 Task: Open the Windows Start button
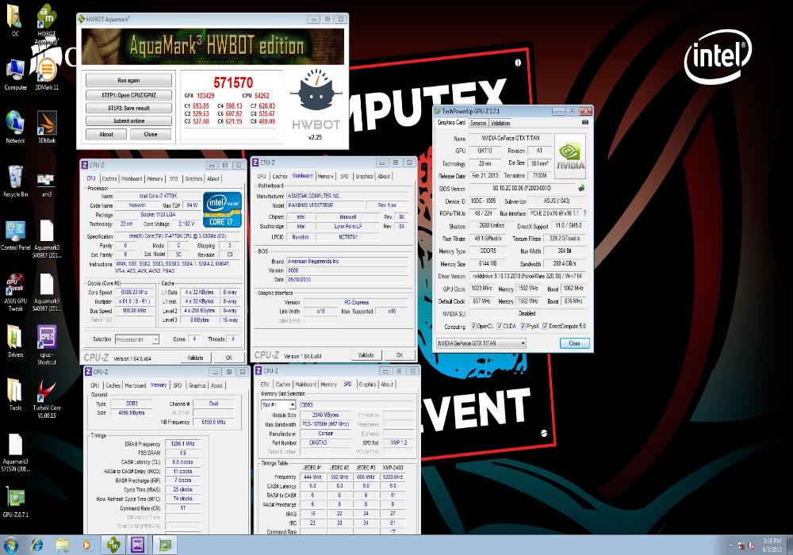(10, 545)
